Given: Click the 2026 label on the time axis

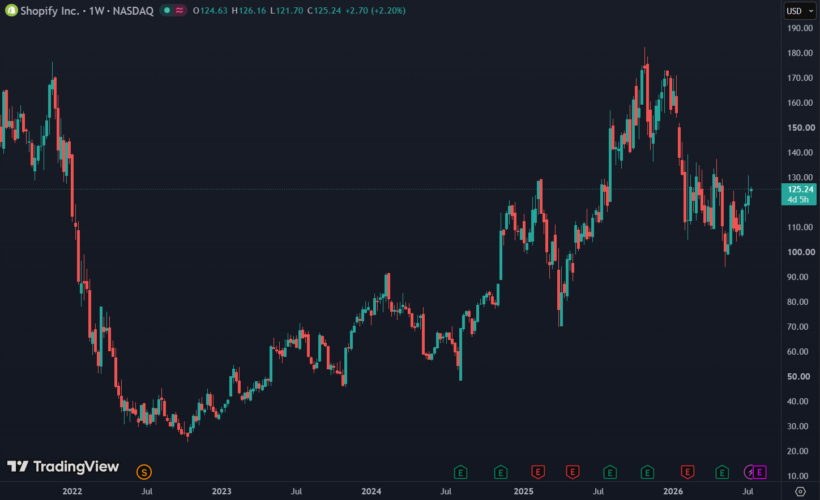Looking at the screenshot, I should click(673, 491).
